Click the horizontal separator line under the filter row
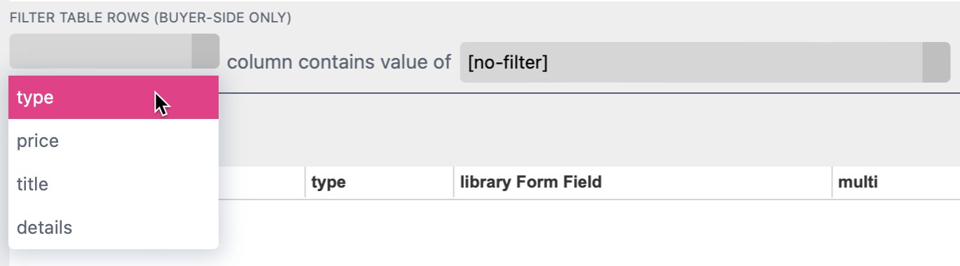 click(x=589, y=93)
